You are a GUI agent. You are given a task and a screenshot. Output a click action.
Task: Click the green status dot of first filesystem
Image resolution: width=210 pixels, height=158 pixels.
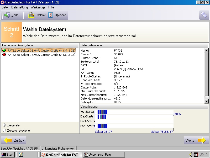[x=4, y=50]
